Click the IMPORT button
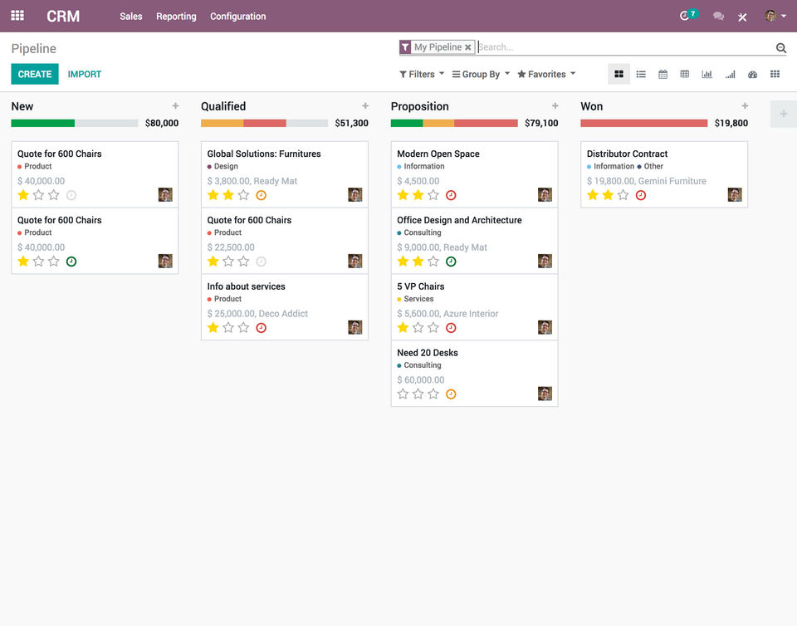The width and height of the screenshot is (797, 626). [85, 74]
